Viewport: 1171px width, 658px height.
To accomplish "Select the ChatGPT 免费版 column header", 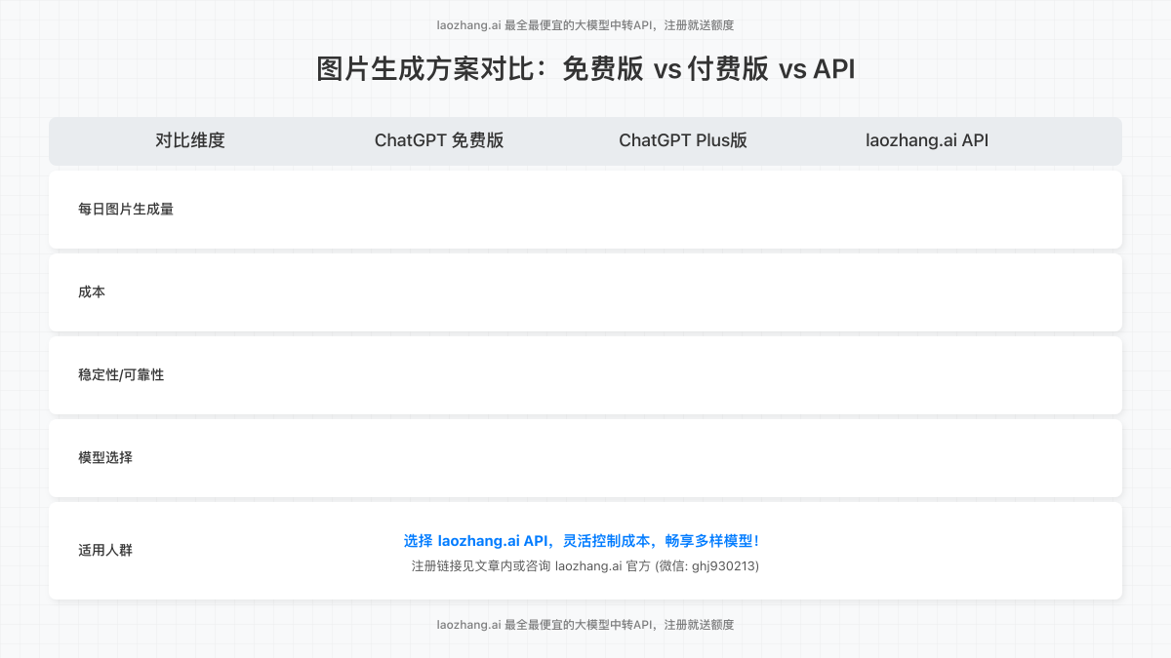I will coord(439,140).
